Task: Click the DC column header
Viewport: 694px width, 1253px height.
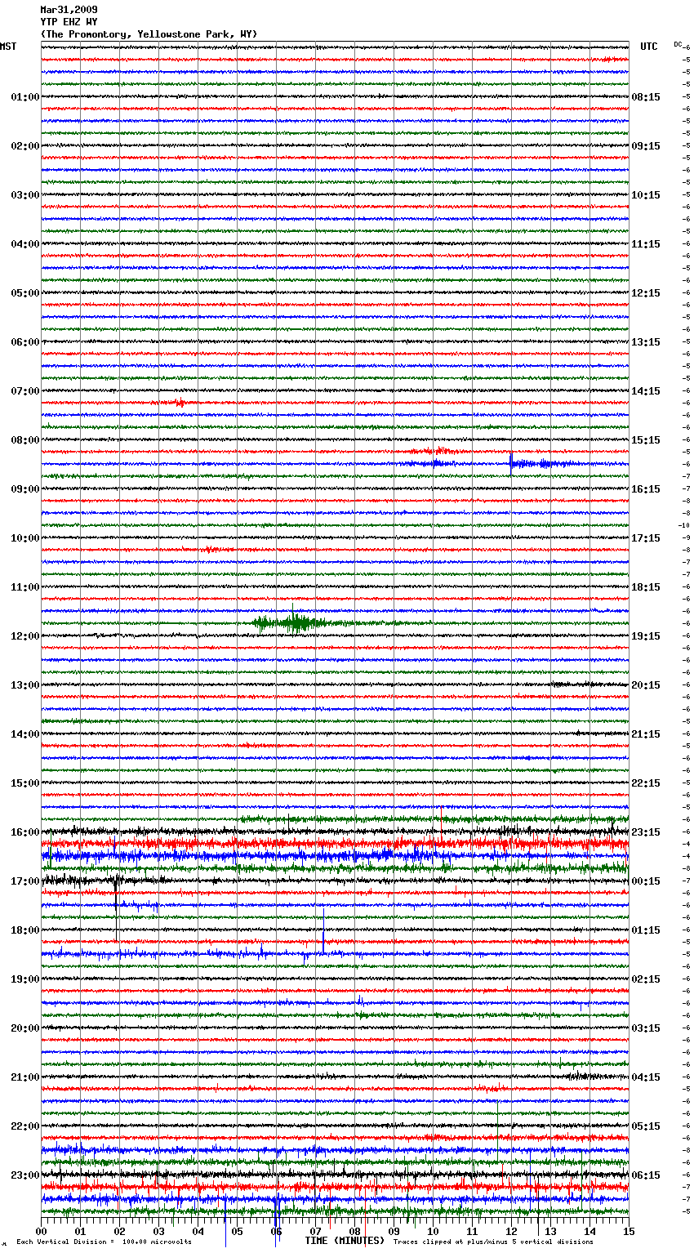Action: [678, 44]
